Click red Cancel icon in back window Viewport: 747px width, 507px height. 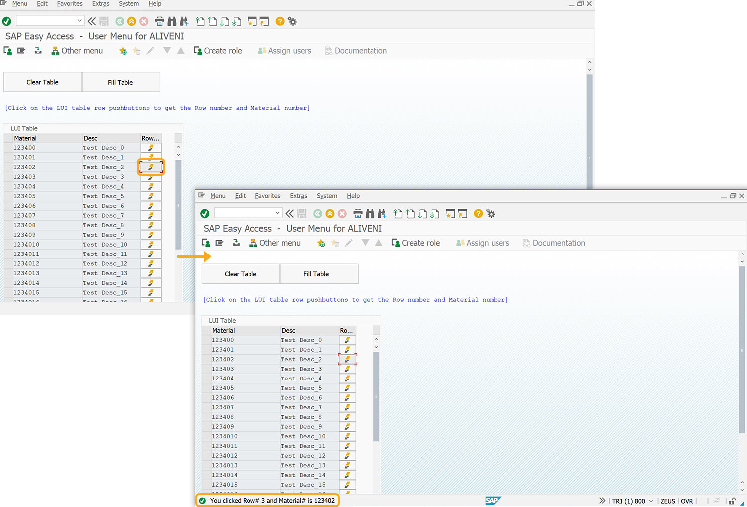[144, 21]
